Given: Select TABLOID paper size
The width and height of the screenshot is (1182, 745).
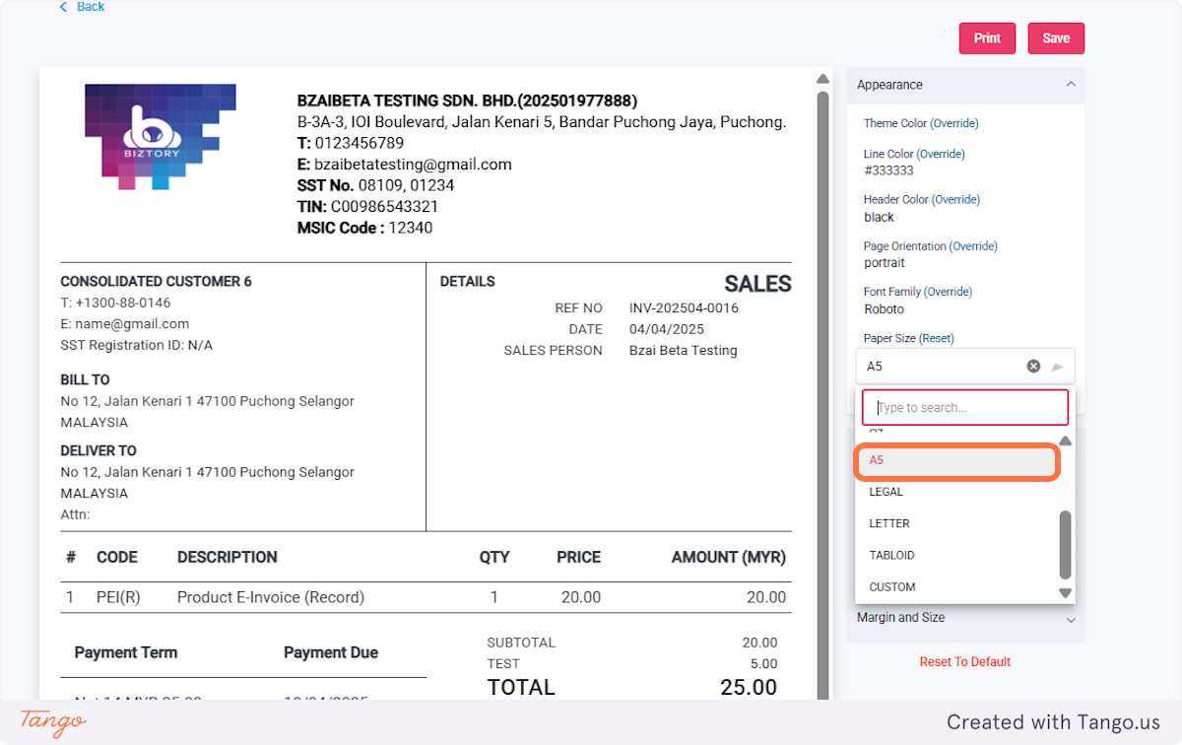Looking at the screenshot, I should point(892,555).
